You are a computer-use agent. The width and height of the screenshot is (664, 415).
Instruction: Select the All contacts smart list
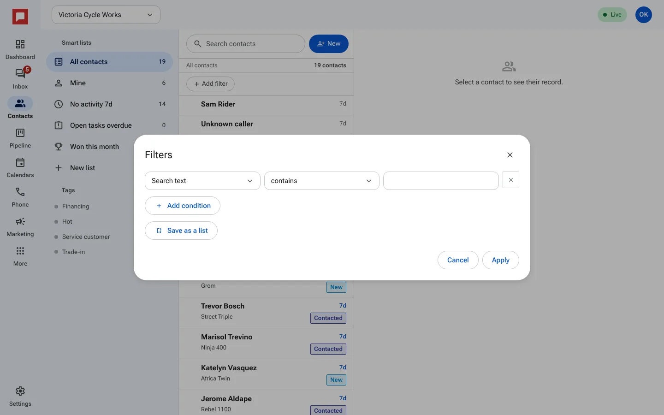[x=110, y=62]
